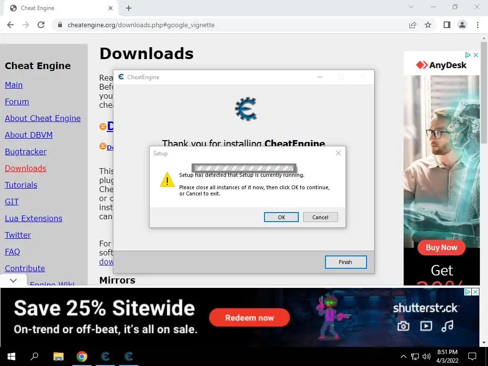Screen dimensions: 488x366
Task: Click Cancel in the Setup dialog
Action: (320, 217)
